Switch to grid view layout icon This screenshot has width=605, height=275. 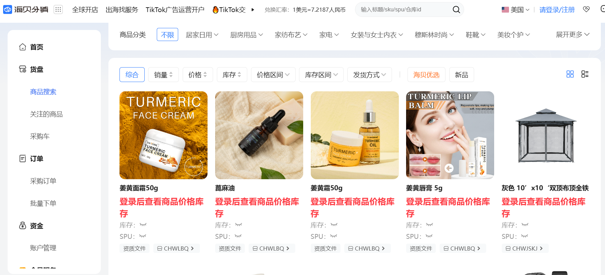coord(570,74)
